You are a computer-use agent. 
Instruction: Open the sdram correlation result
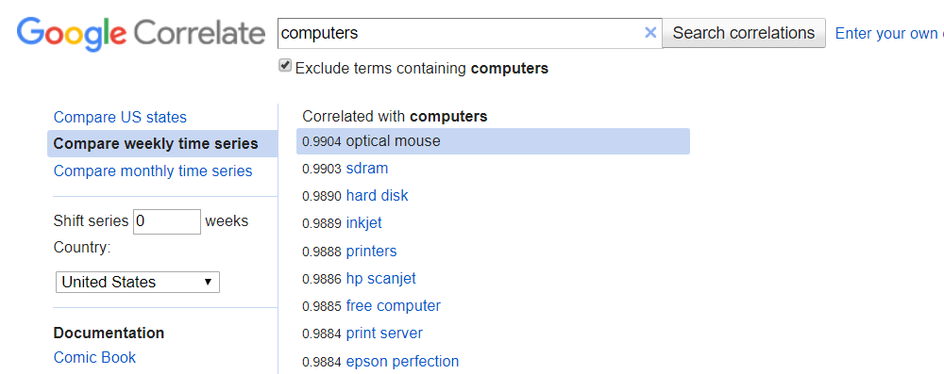(x=367, y=169)
